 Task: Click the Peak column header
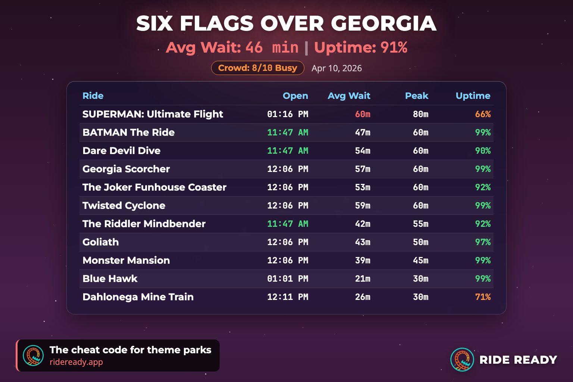[x=417, y=96]
